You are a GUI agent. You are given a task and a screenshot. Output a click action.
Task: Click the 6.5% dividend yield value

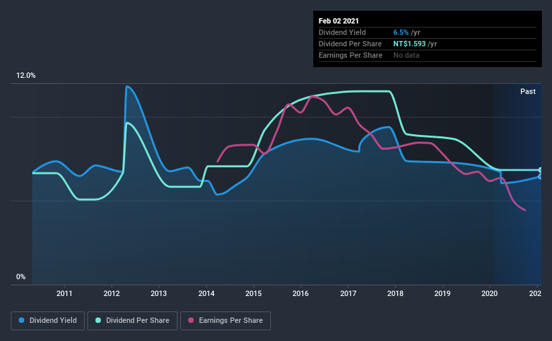(401, 32)
